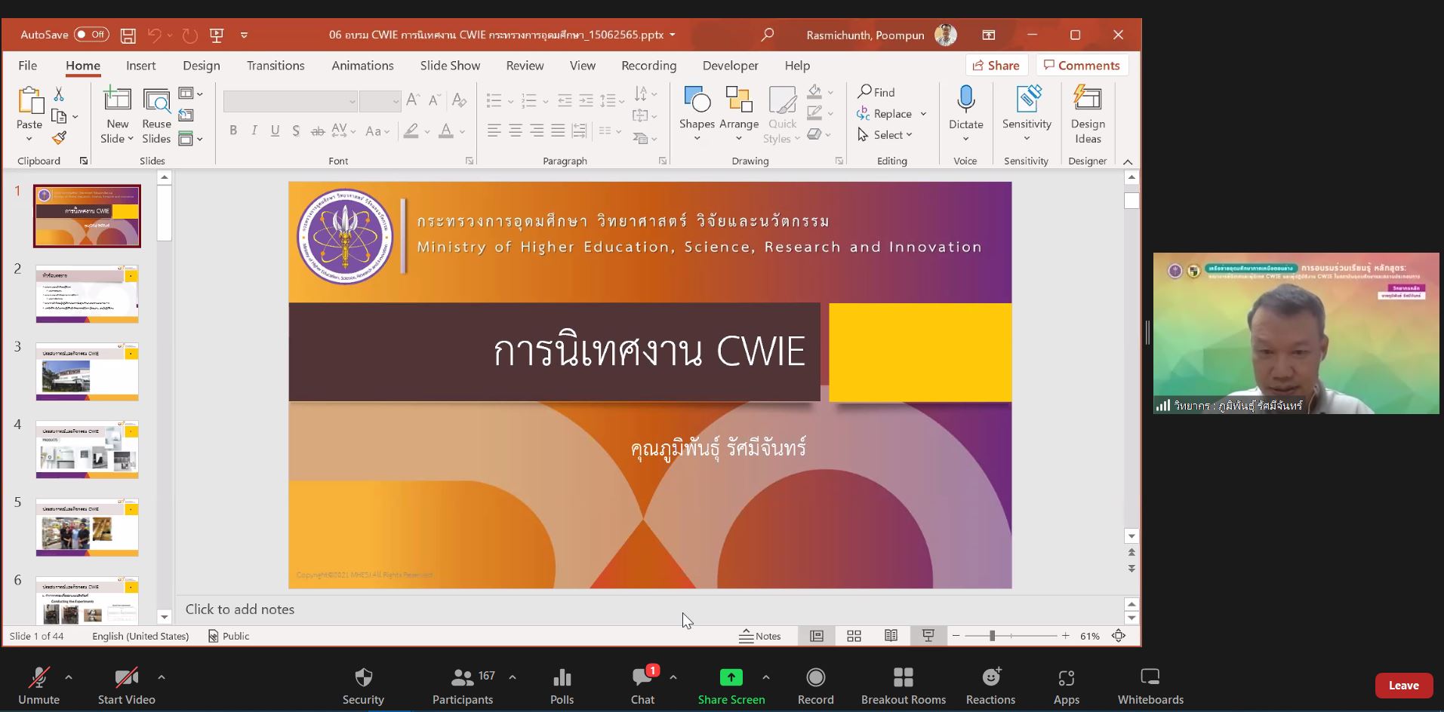Open Zoom Reactions menu
Image resolution: width=1444 pixels, height=712 pixels.
point(990,686)
